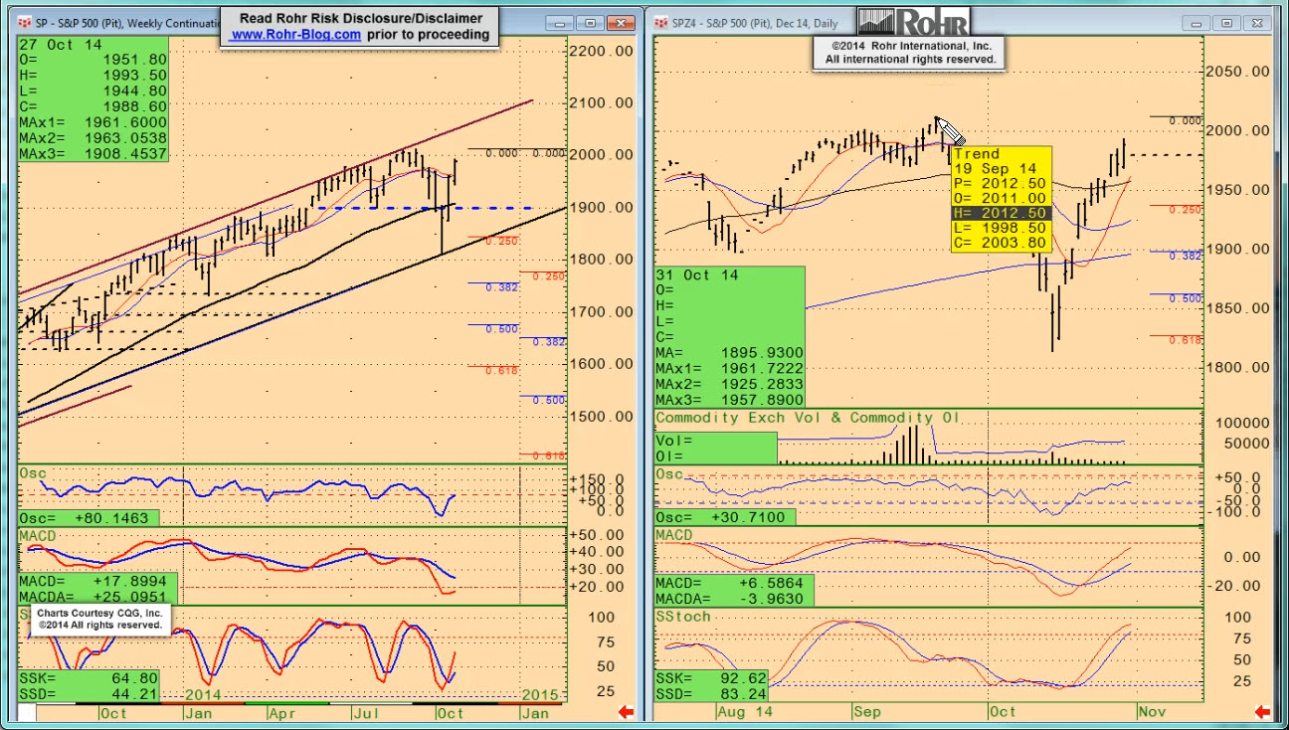Image resolution: width=1289 pixels, height=730 pixels.
Task: Click the MACD label in the weekly chart
Action: (38, 536)
